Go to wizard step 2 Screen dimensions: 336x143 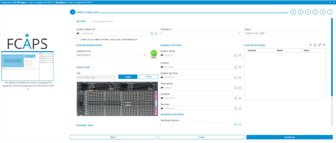[293, 12]
